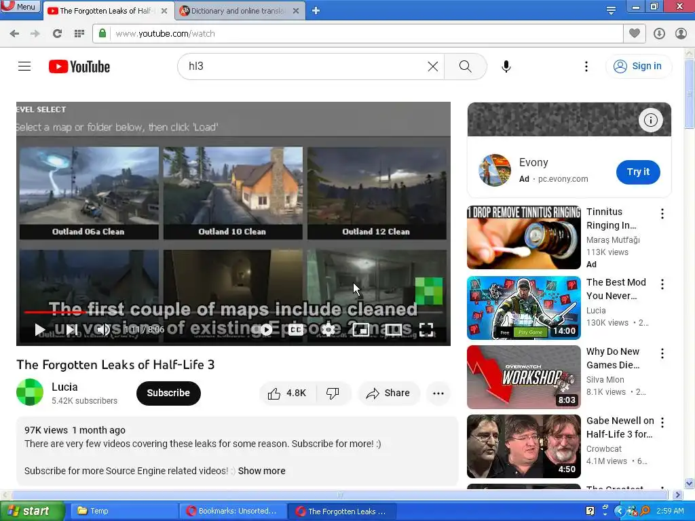The height and width of the screenshot is (521, 695).
Task: Click the green padlock security icon
Action: tap(102, 33)
